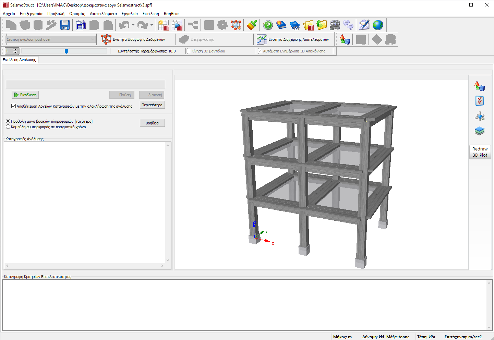Click the Redraw 3D Plot button
The width and height of the screenshot is (494, 340).
[x=480, y=152]
